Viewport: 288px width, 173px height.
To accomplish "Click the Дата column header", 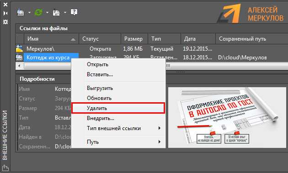I will [x=198, y=39].
